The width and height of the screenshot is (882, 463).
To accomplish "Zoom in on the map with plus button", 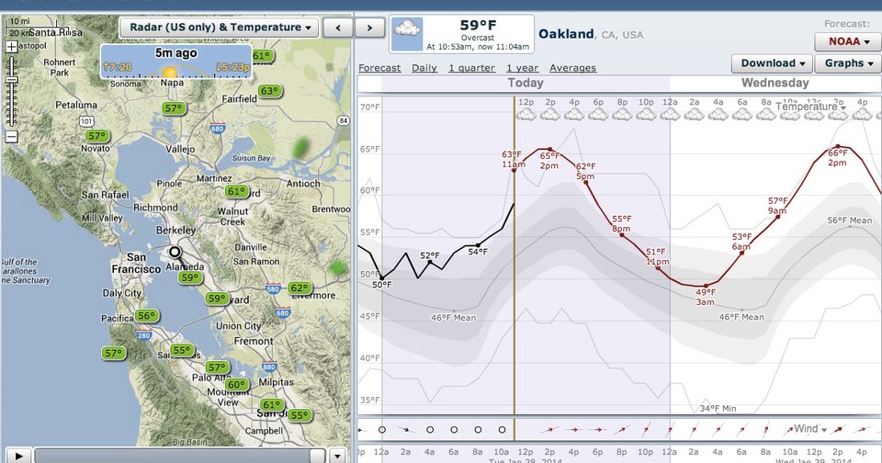I will click(11, 45).
